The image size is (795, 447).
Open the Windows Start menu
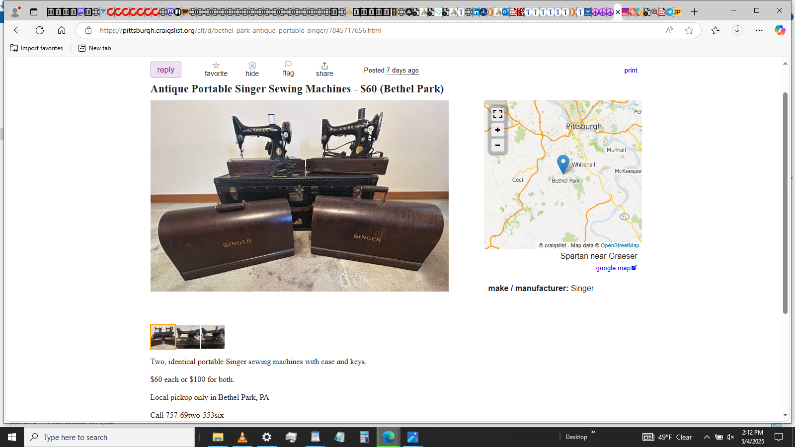pyautogui.click(x=12, y=437)
